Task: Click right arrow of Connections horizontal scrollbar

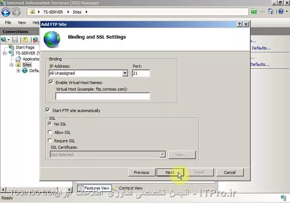Action: tap(69, 189)
